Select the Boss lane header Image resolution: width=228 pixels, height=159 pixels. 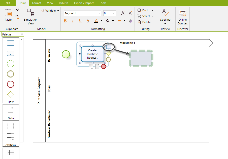[49, 89]
